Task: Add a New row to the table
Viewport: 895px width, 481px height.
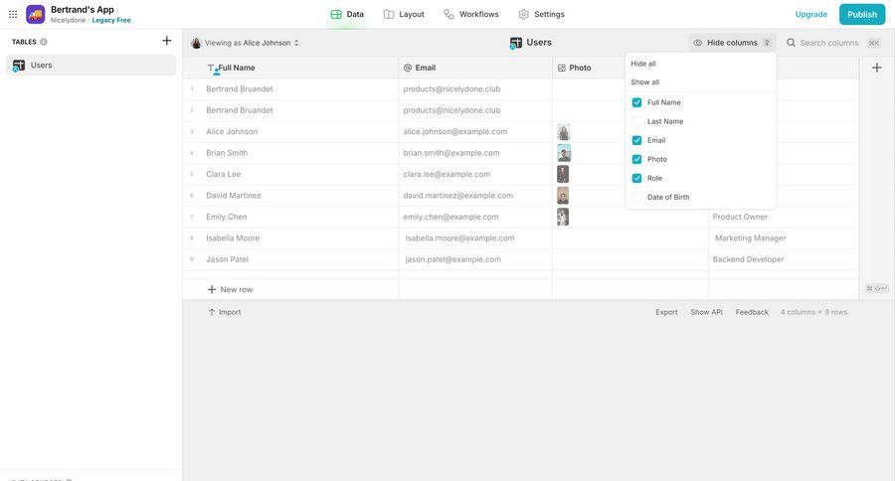Action: 230,289
